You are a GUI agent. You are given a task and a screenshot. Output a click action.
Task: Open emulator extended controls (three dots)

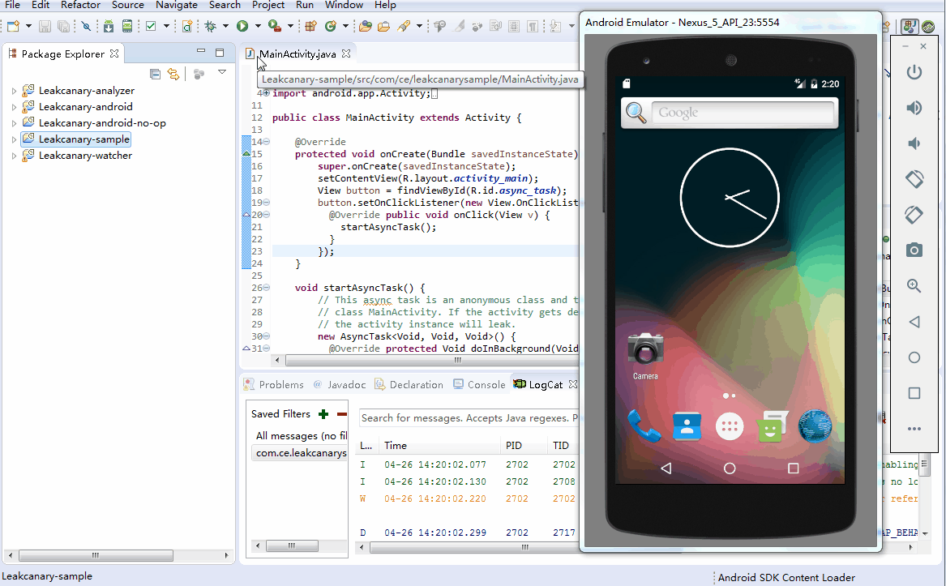click(x=914, y=429)
